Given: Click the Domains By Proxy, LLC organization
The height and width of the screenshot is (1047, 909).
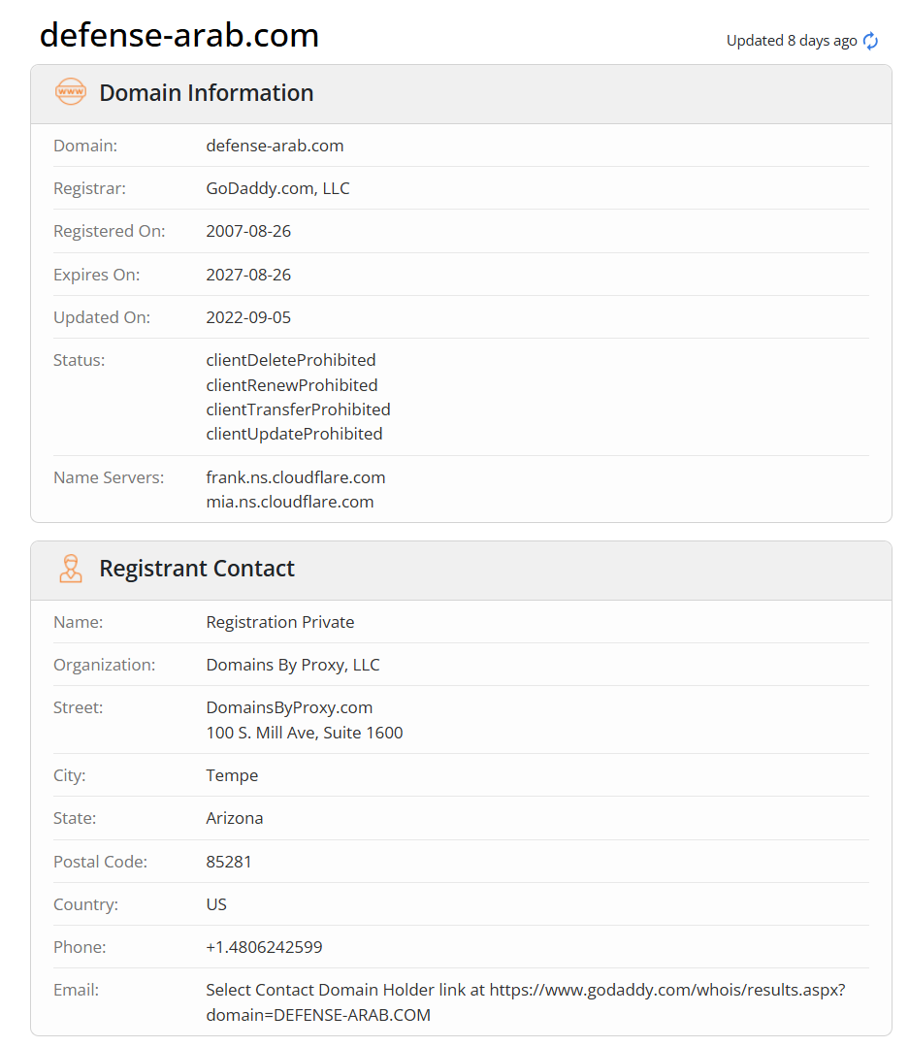Looking at the screenshot, I should pos(293,665).
